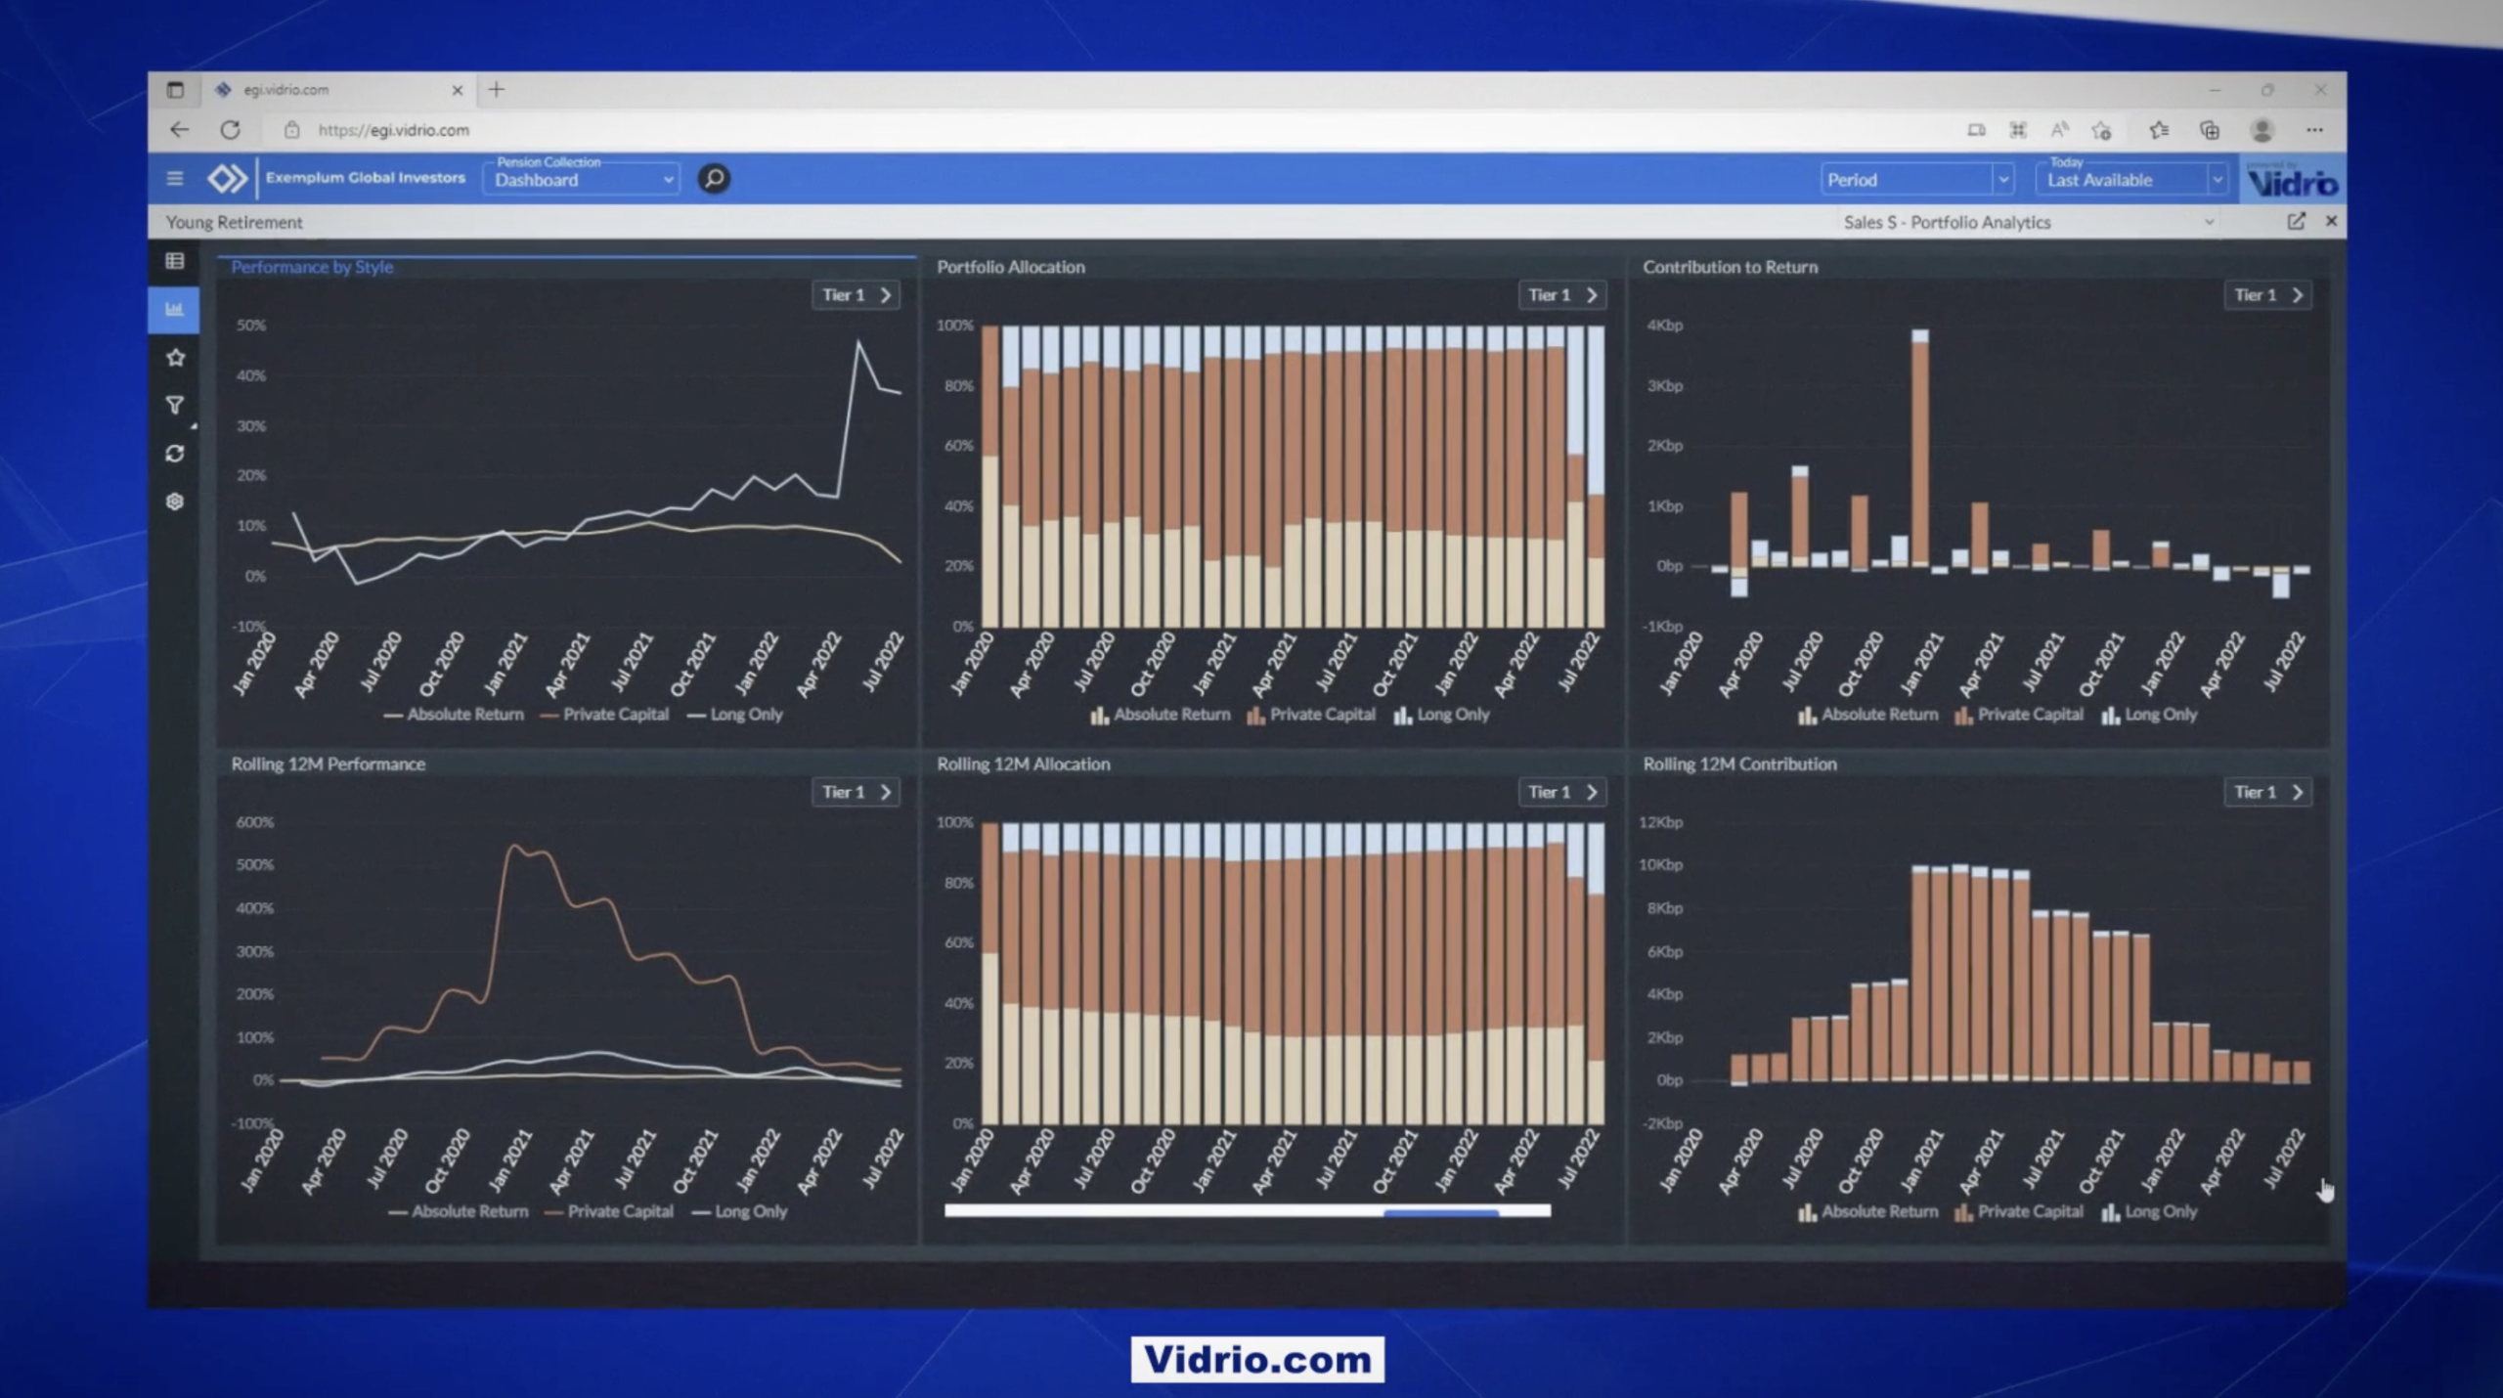2503x1398 pixels.
Task: Expand the Last Available date dropdown
Action: tap(2131, 180)
